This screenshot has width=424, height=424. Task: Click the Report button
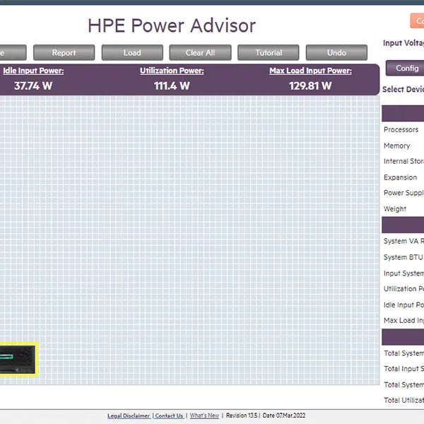pyautogui.click(x=64, y=52)
